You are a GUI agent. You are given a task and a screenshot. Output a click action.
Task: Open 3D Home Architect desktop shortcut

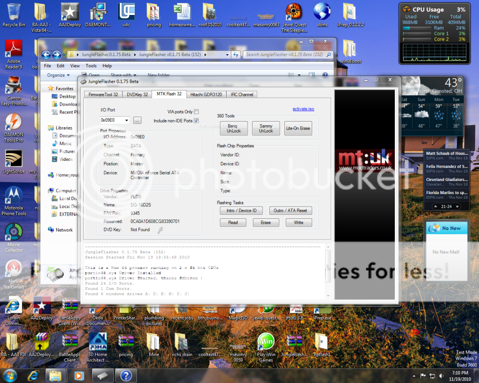tap(98, 346)
